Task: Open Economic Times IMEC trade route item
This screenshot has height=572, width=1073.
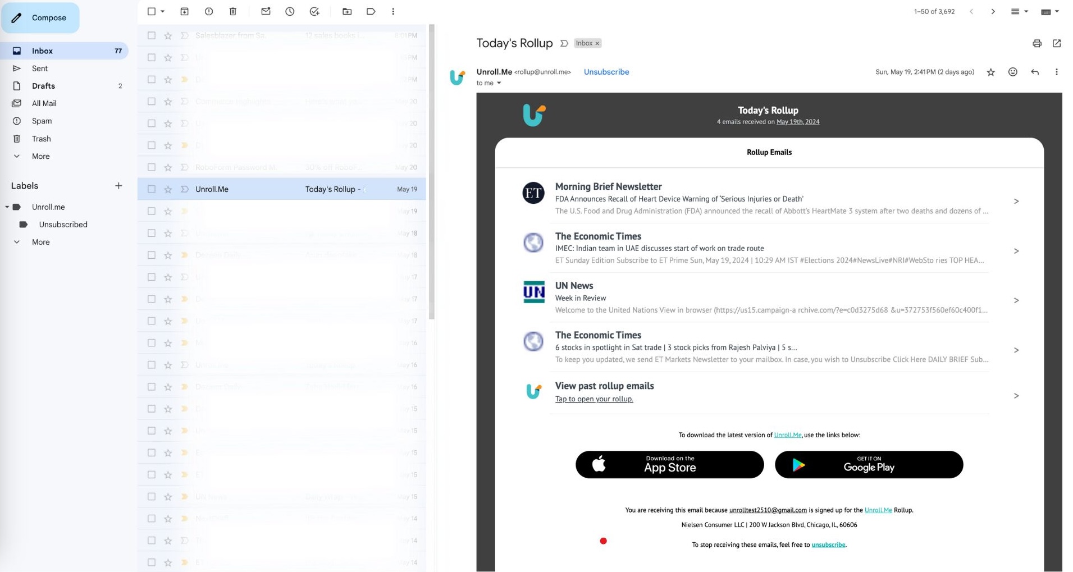Action: pos(769,248)
